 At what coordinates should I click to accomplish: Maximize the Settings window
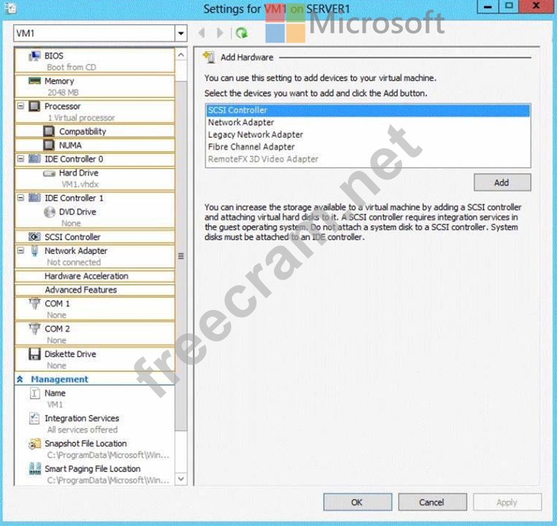(508, 7)
